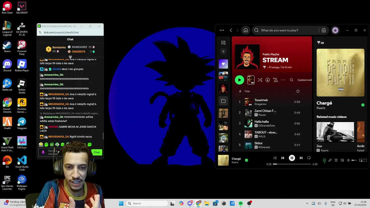Download the STREAM playlist

[x=268, y=80]
